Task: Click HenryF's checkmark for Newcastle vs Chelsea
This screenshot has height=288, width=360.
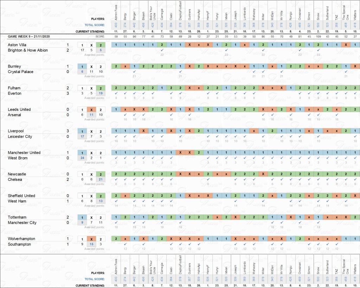Action: (x=208, y=179)
